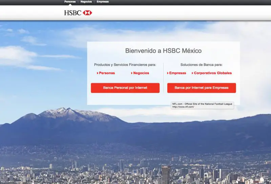The height and width of the screenshot is (184, 271).
Task: Click Banca por Internet para Empresas button
Action: [202, 88]
